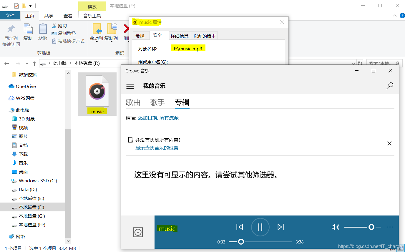Open OneDrive in navigation pane

point(26,86)
